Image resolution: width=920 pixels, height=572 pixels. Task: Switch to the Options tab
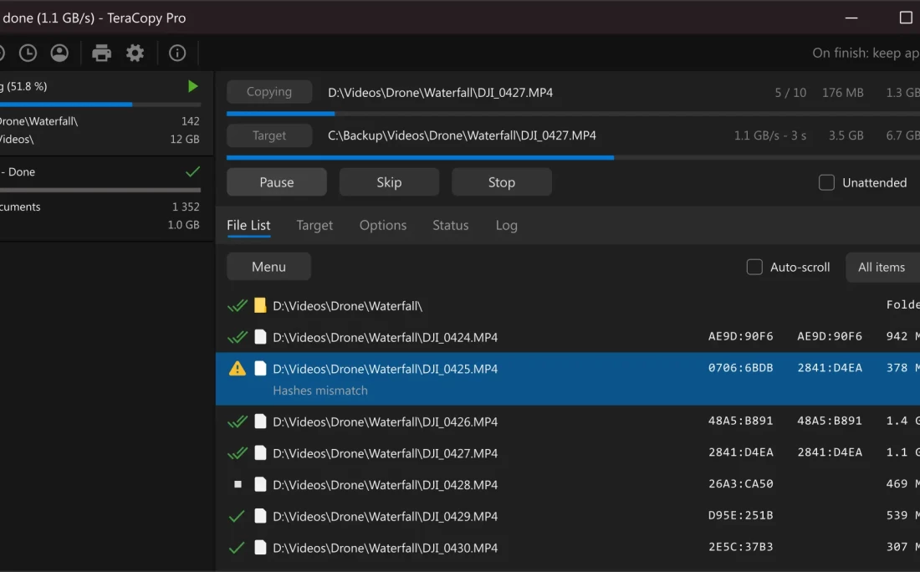[x=382, y=225]
